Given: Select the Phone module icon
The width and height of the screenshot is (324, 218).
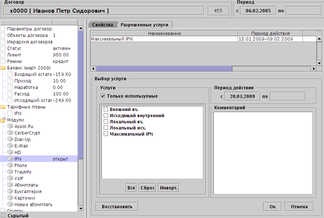Looking at the screenshot, I should (x=10, y=166).
